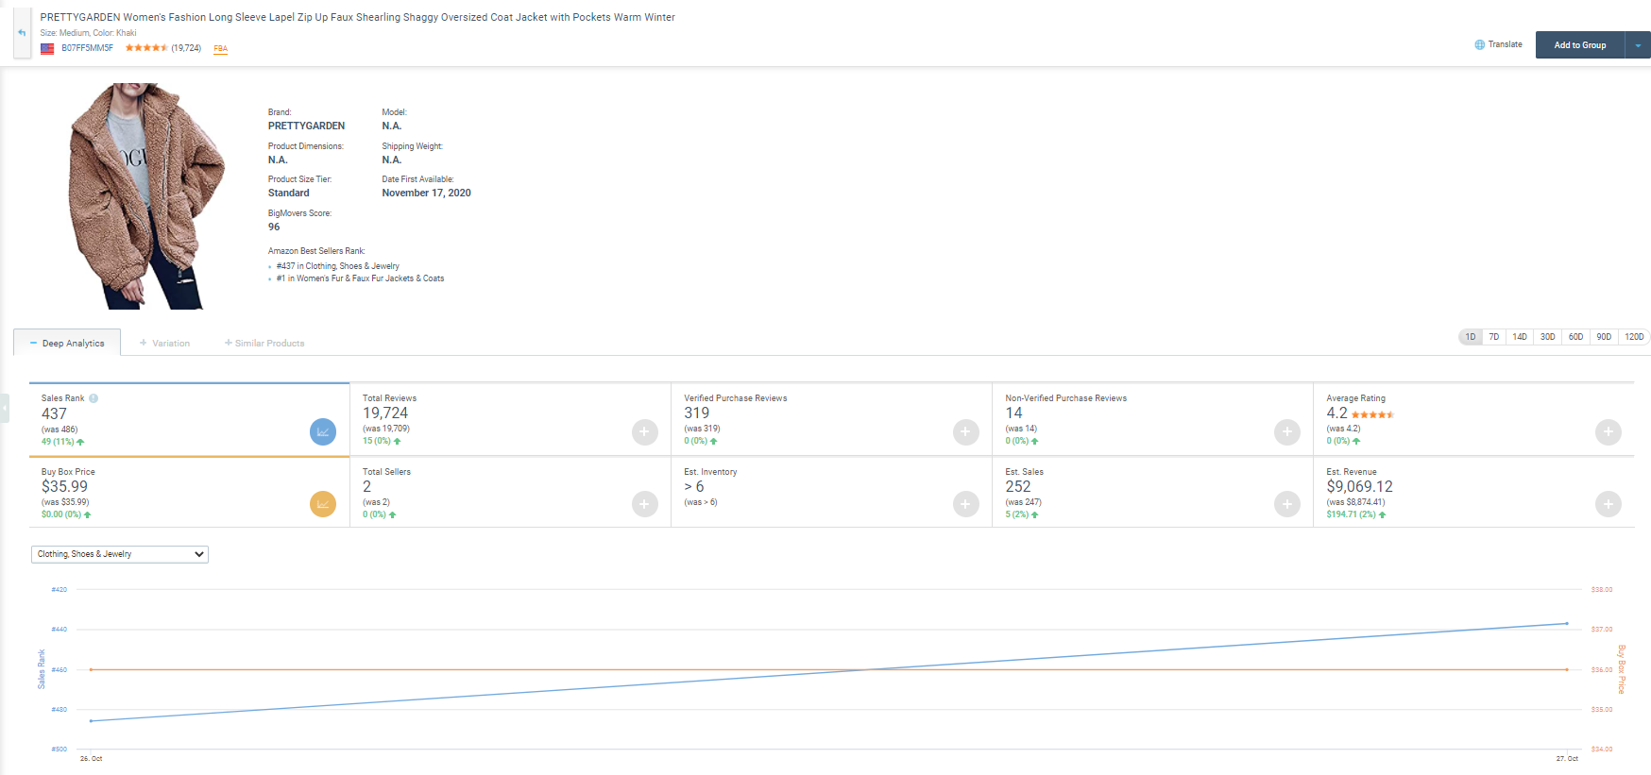Select the 90D time range
The height and width of the screenshot is (775, 1651).
1604,337
